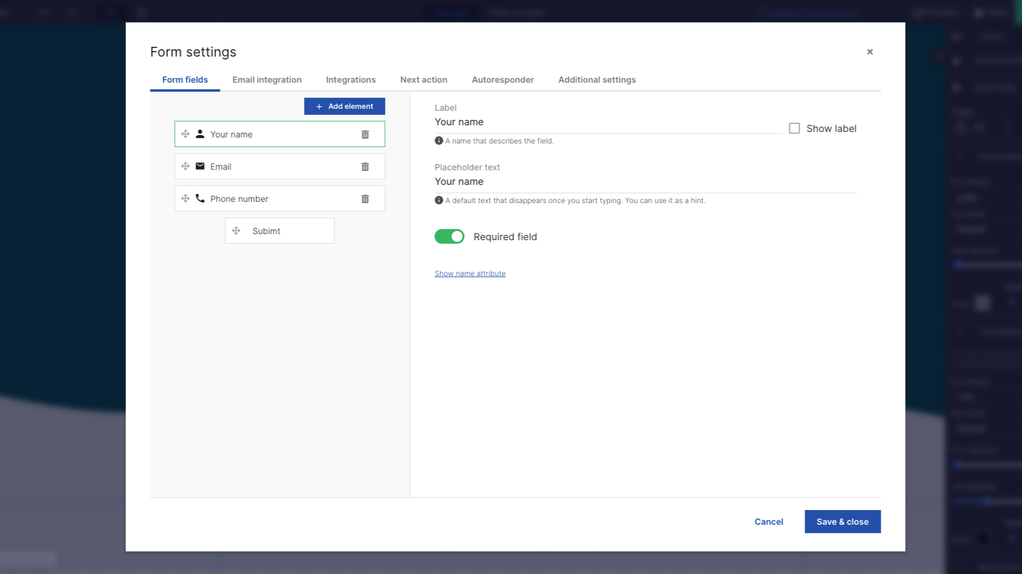Click the info icon under Placeholder text
The height and width of the screenshot is (574, 1022).
(438, 200)
